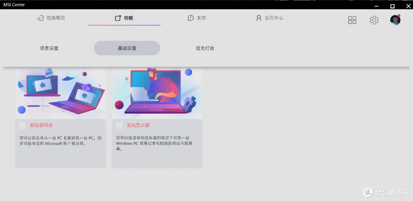Click the support exclamation icon
The image size is (413, 201).
(190, 18)
